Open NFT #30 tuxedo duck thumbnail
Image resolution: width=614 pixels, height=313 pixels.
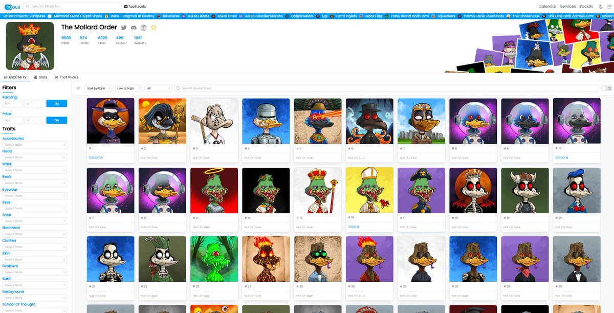click(577, 259)
